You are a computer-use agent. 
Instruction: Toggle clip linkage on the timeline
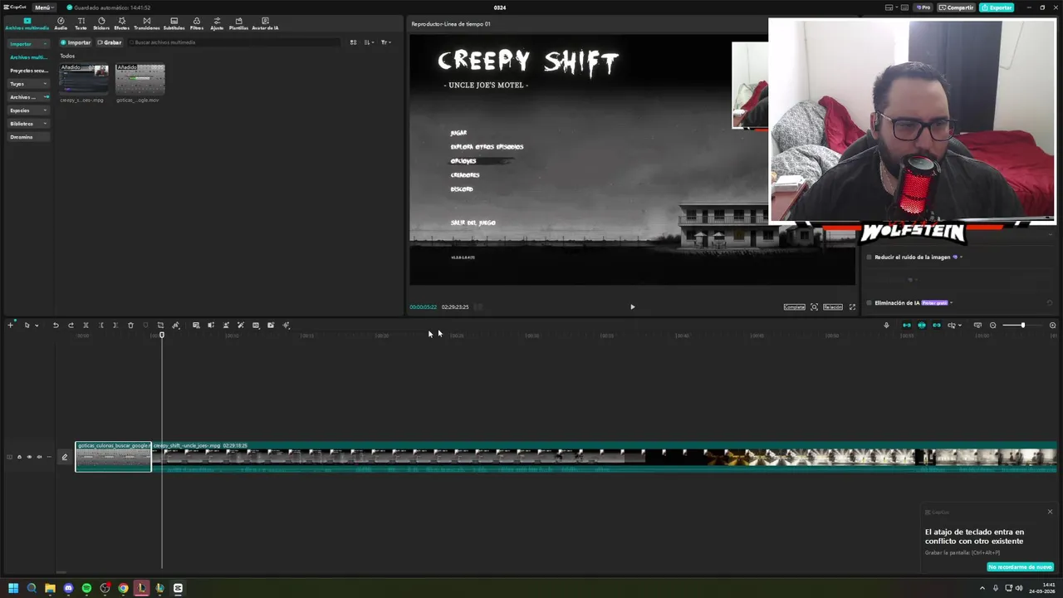tap(937, 326)
